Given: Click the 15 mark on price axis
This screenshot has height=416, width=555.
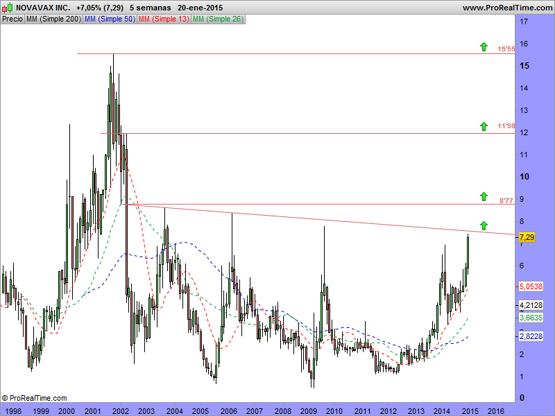Looking at the screenshot, I should tap(524, 66).
